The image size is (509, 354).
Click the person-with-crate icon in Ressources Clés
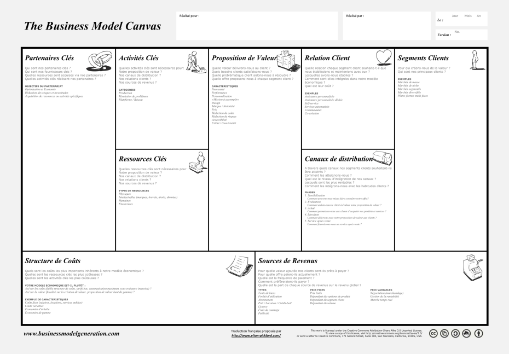pyautogui.click(x=198, y=163)
